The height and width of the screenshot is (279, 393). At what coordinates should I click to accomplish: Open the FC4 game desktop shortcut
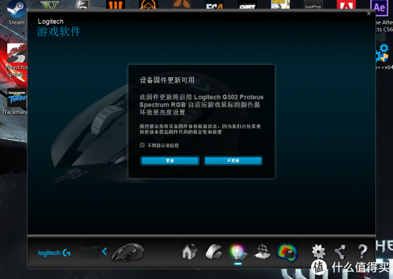214,5
